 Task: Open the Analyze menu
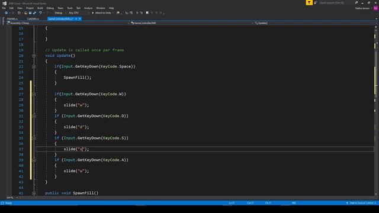click(x=88, y=8)
